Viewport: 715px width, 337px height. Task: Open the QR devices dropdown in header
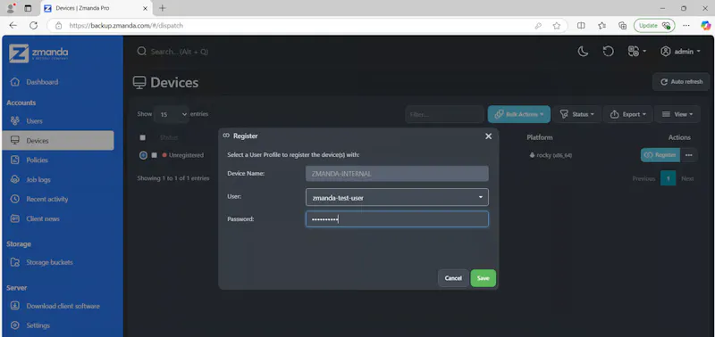[x=637, y=52]
